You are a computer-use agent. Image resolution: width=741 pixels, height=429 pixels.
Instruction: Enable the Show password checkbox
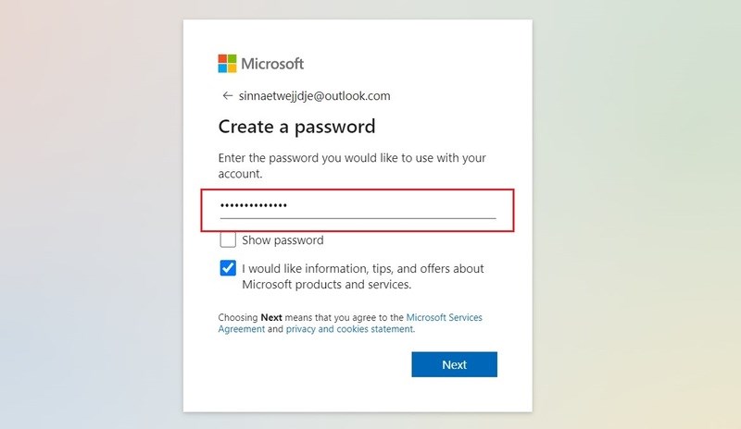point(228,240)
